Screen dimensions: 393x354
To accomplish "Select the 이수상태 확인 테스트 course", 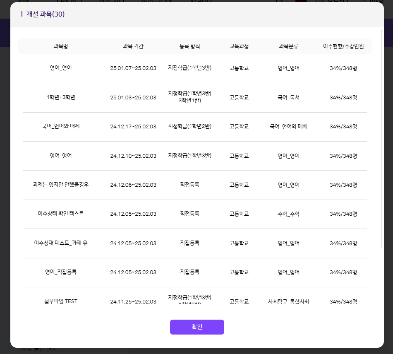I will click(60, 214).
